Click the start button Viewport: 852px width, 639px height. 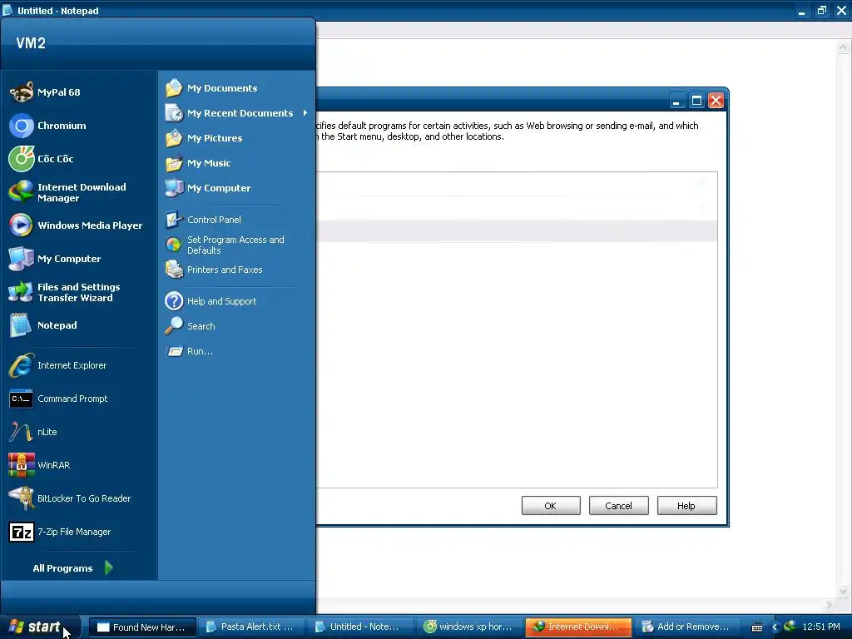pyautogui.click(x=39, y=627)
